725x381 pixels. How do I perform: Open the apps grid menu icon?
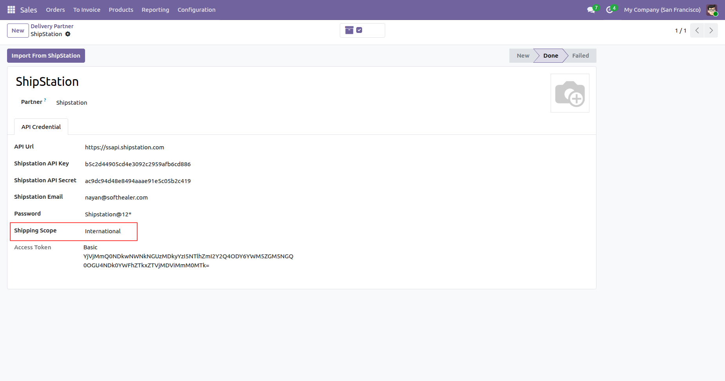pyautogui.click(x=11, y=9)
